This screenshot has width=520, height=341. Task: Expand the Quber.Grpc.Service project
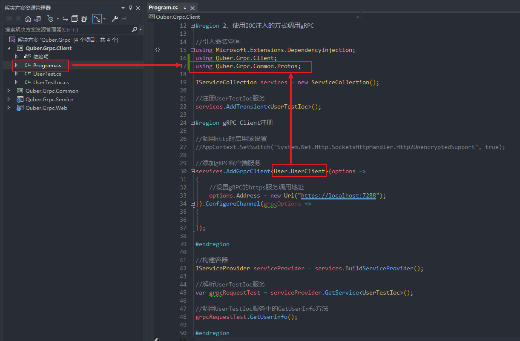pos(9,99)
